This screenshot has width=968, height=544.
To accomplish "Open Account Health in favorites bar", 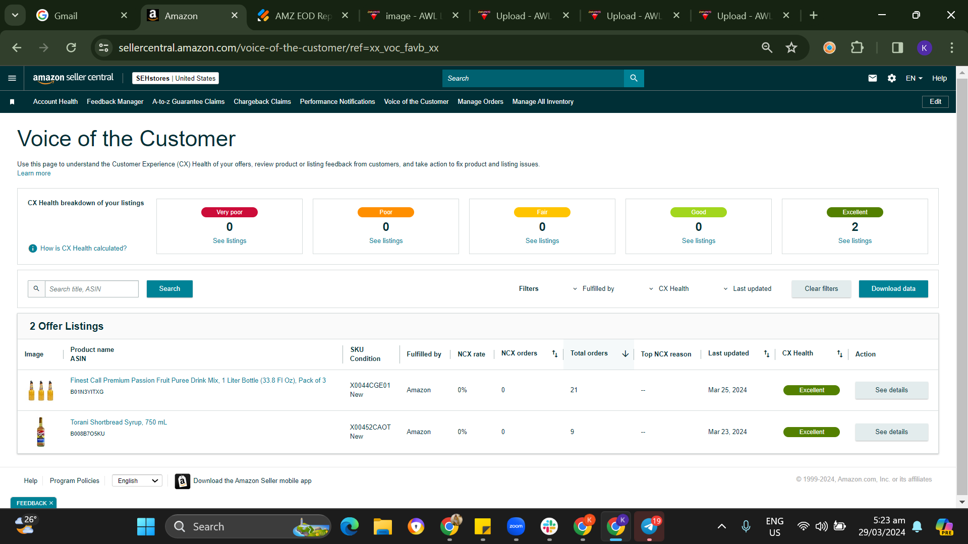I will coord(55,102).
